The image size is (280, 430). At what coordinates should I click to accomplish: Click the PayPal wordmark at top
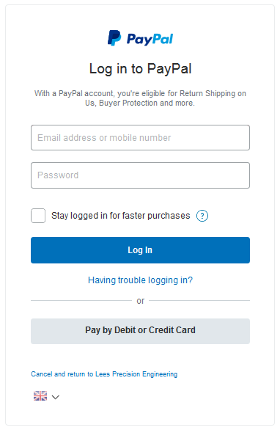(x=150, y=39)
